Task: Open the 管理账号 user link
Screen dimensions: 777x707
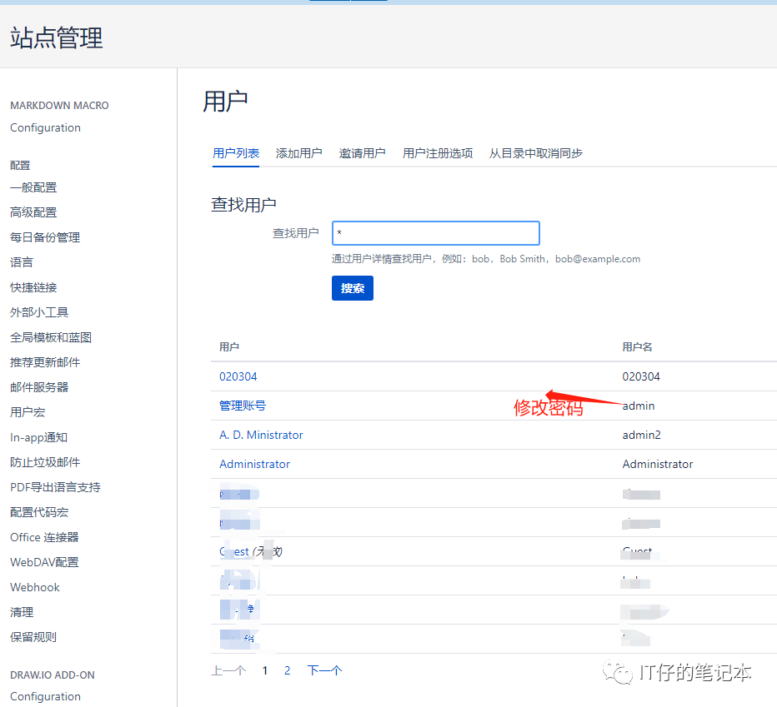Action: 243,406
